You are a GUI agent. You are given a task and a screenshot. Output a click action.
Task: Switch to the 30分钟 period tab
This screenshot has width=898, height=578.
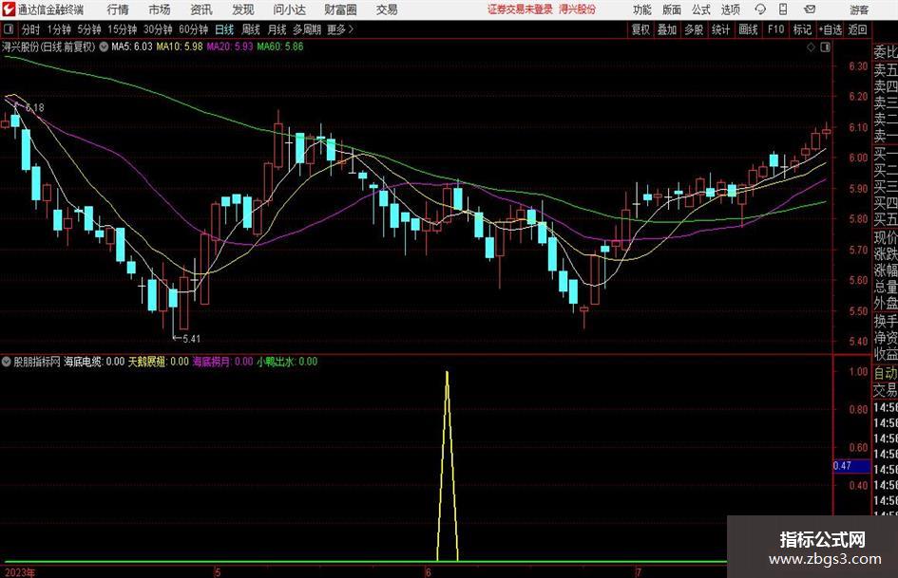click(158, 29)
